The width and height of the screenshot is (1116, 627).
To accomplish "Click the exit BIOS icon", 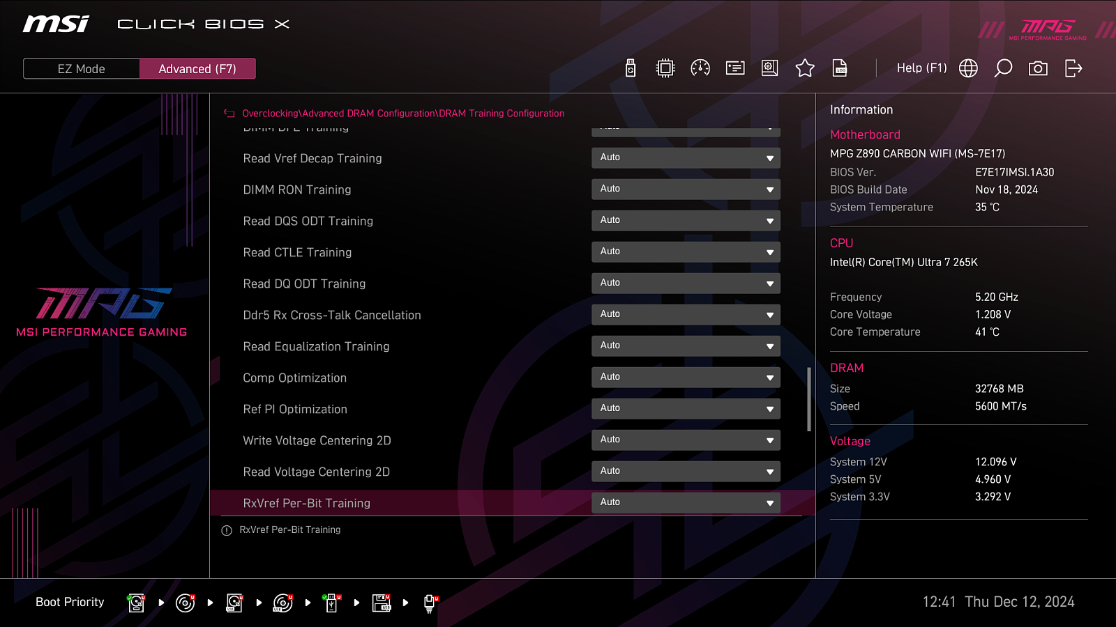I will click(1073, 68).
